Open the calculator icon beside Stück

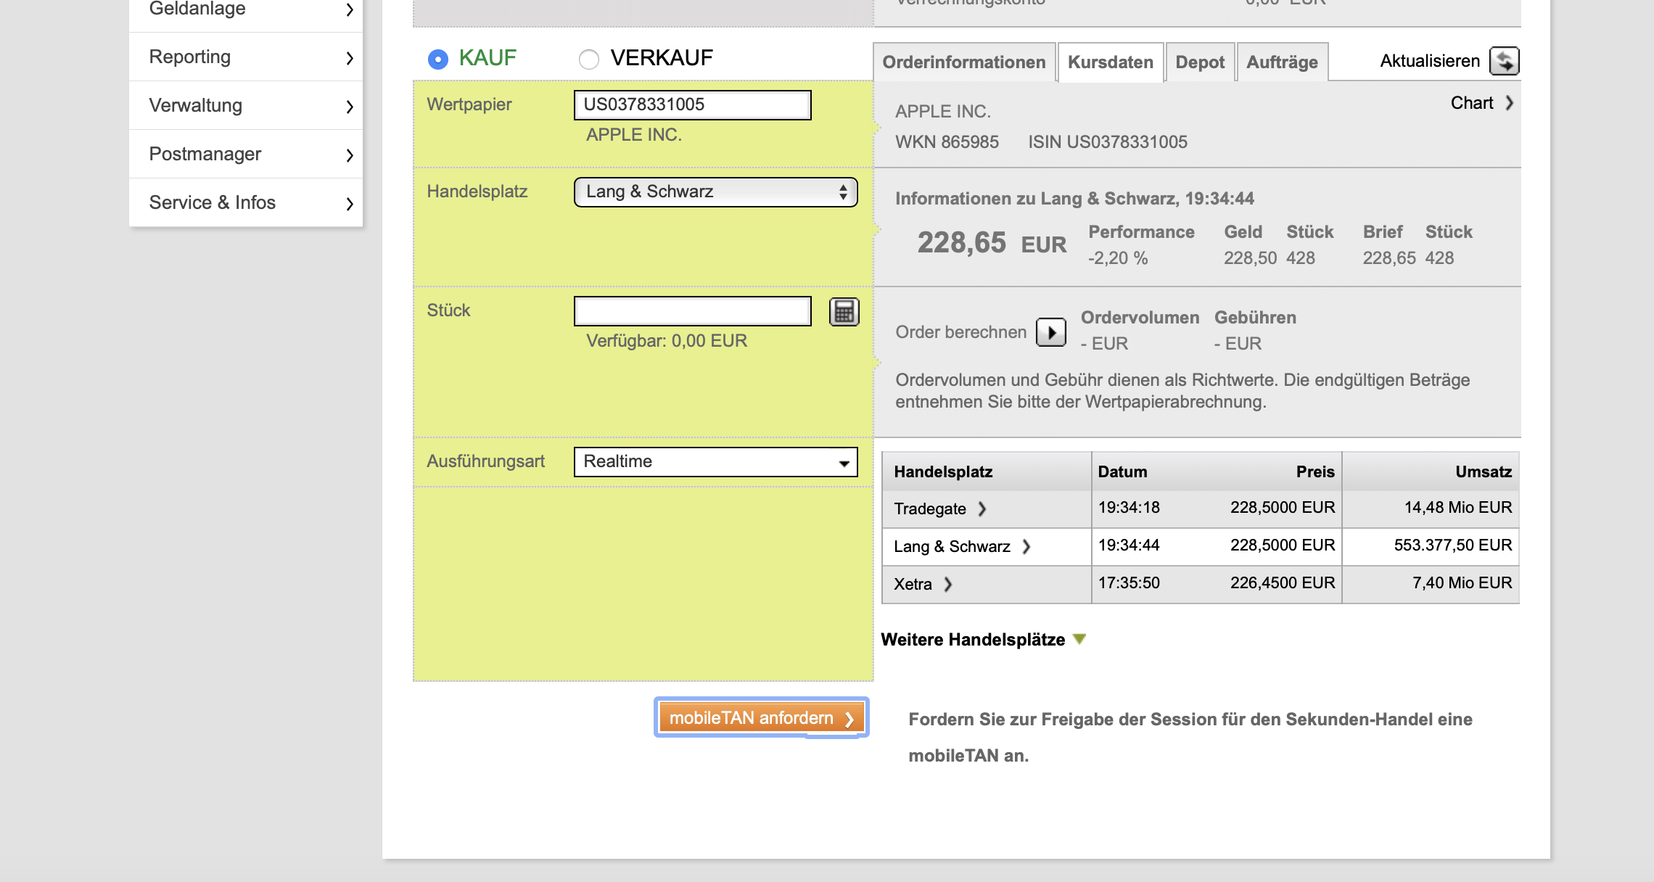(844, 312)
